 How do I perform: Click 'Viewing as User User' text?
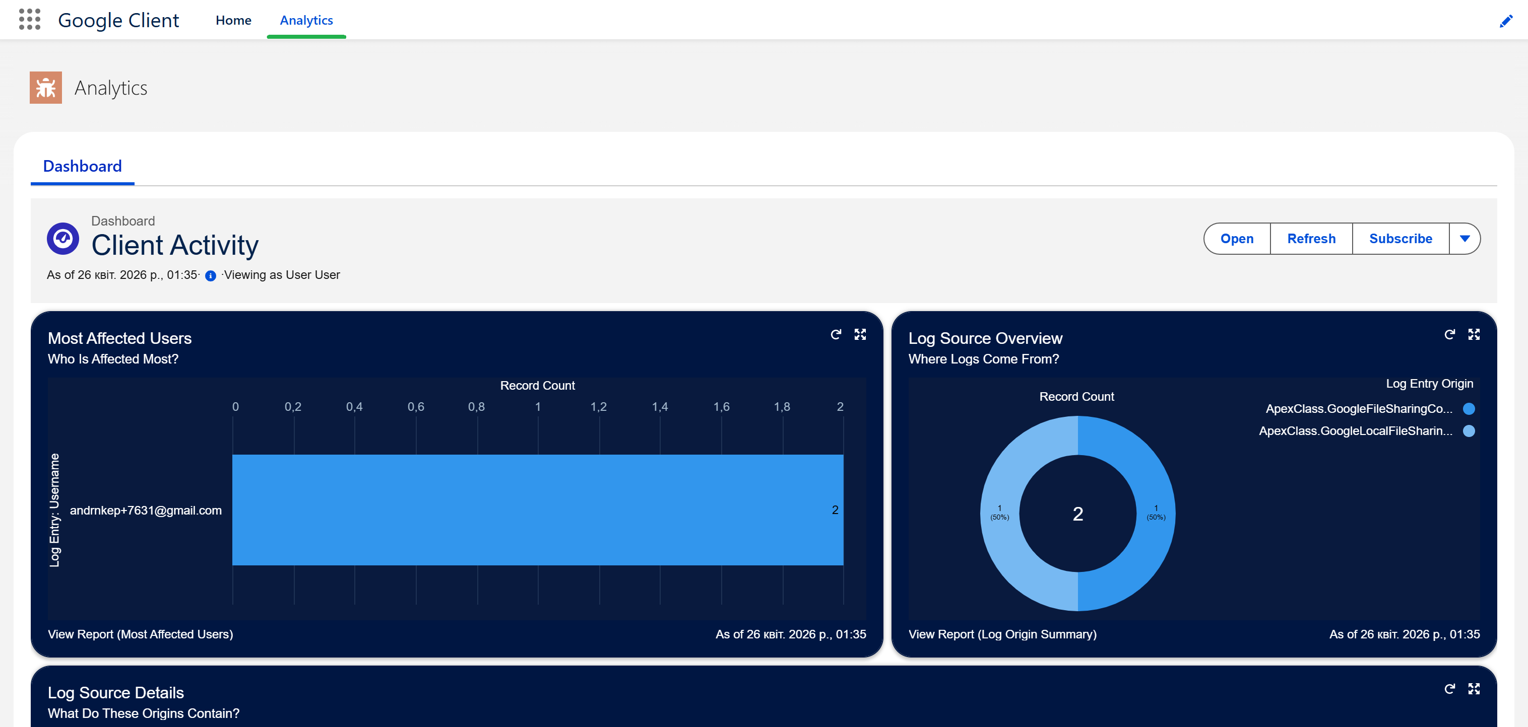point(282,275)
